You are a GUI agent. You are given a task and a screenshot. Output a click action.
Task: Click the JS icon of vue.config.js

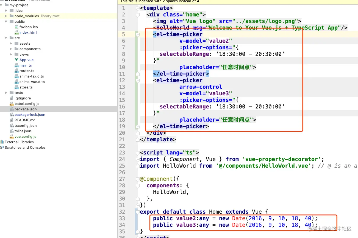tap(12, 137)
